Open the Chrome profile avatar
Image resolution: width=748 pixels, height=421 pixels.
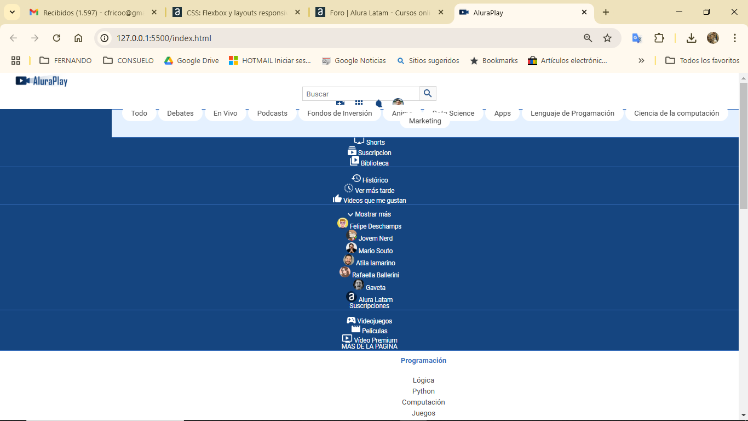[713, 38]
